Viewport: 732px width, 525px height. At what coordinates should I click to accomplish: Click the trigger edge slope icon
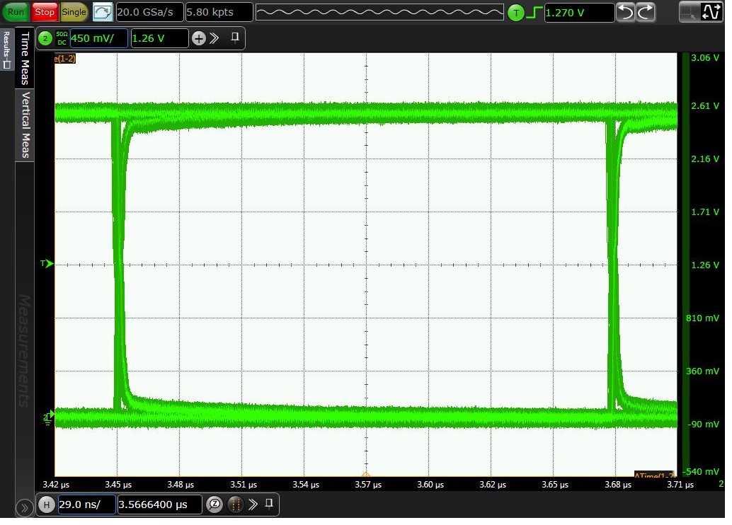click(534, 11)
